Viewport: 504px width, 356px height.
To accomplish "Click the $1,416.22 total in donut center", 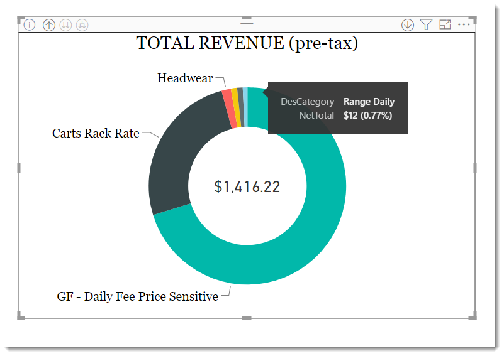I will (247, 186).
